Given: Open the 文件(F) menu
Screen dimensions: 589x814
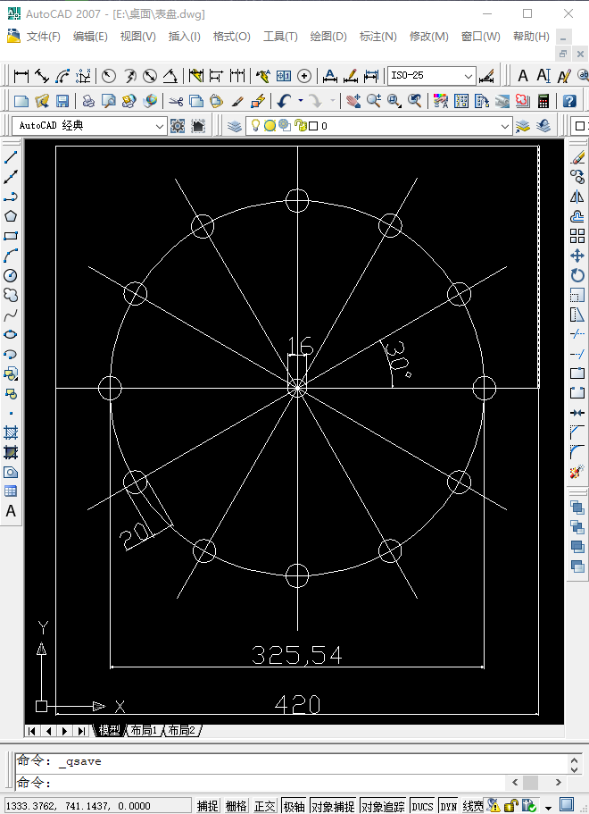Looking at the screenshot, I should [x=44, y=37].
